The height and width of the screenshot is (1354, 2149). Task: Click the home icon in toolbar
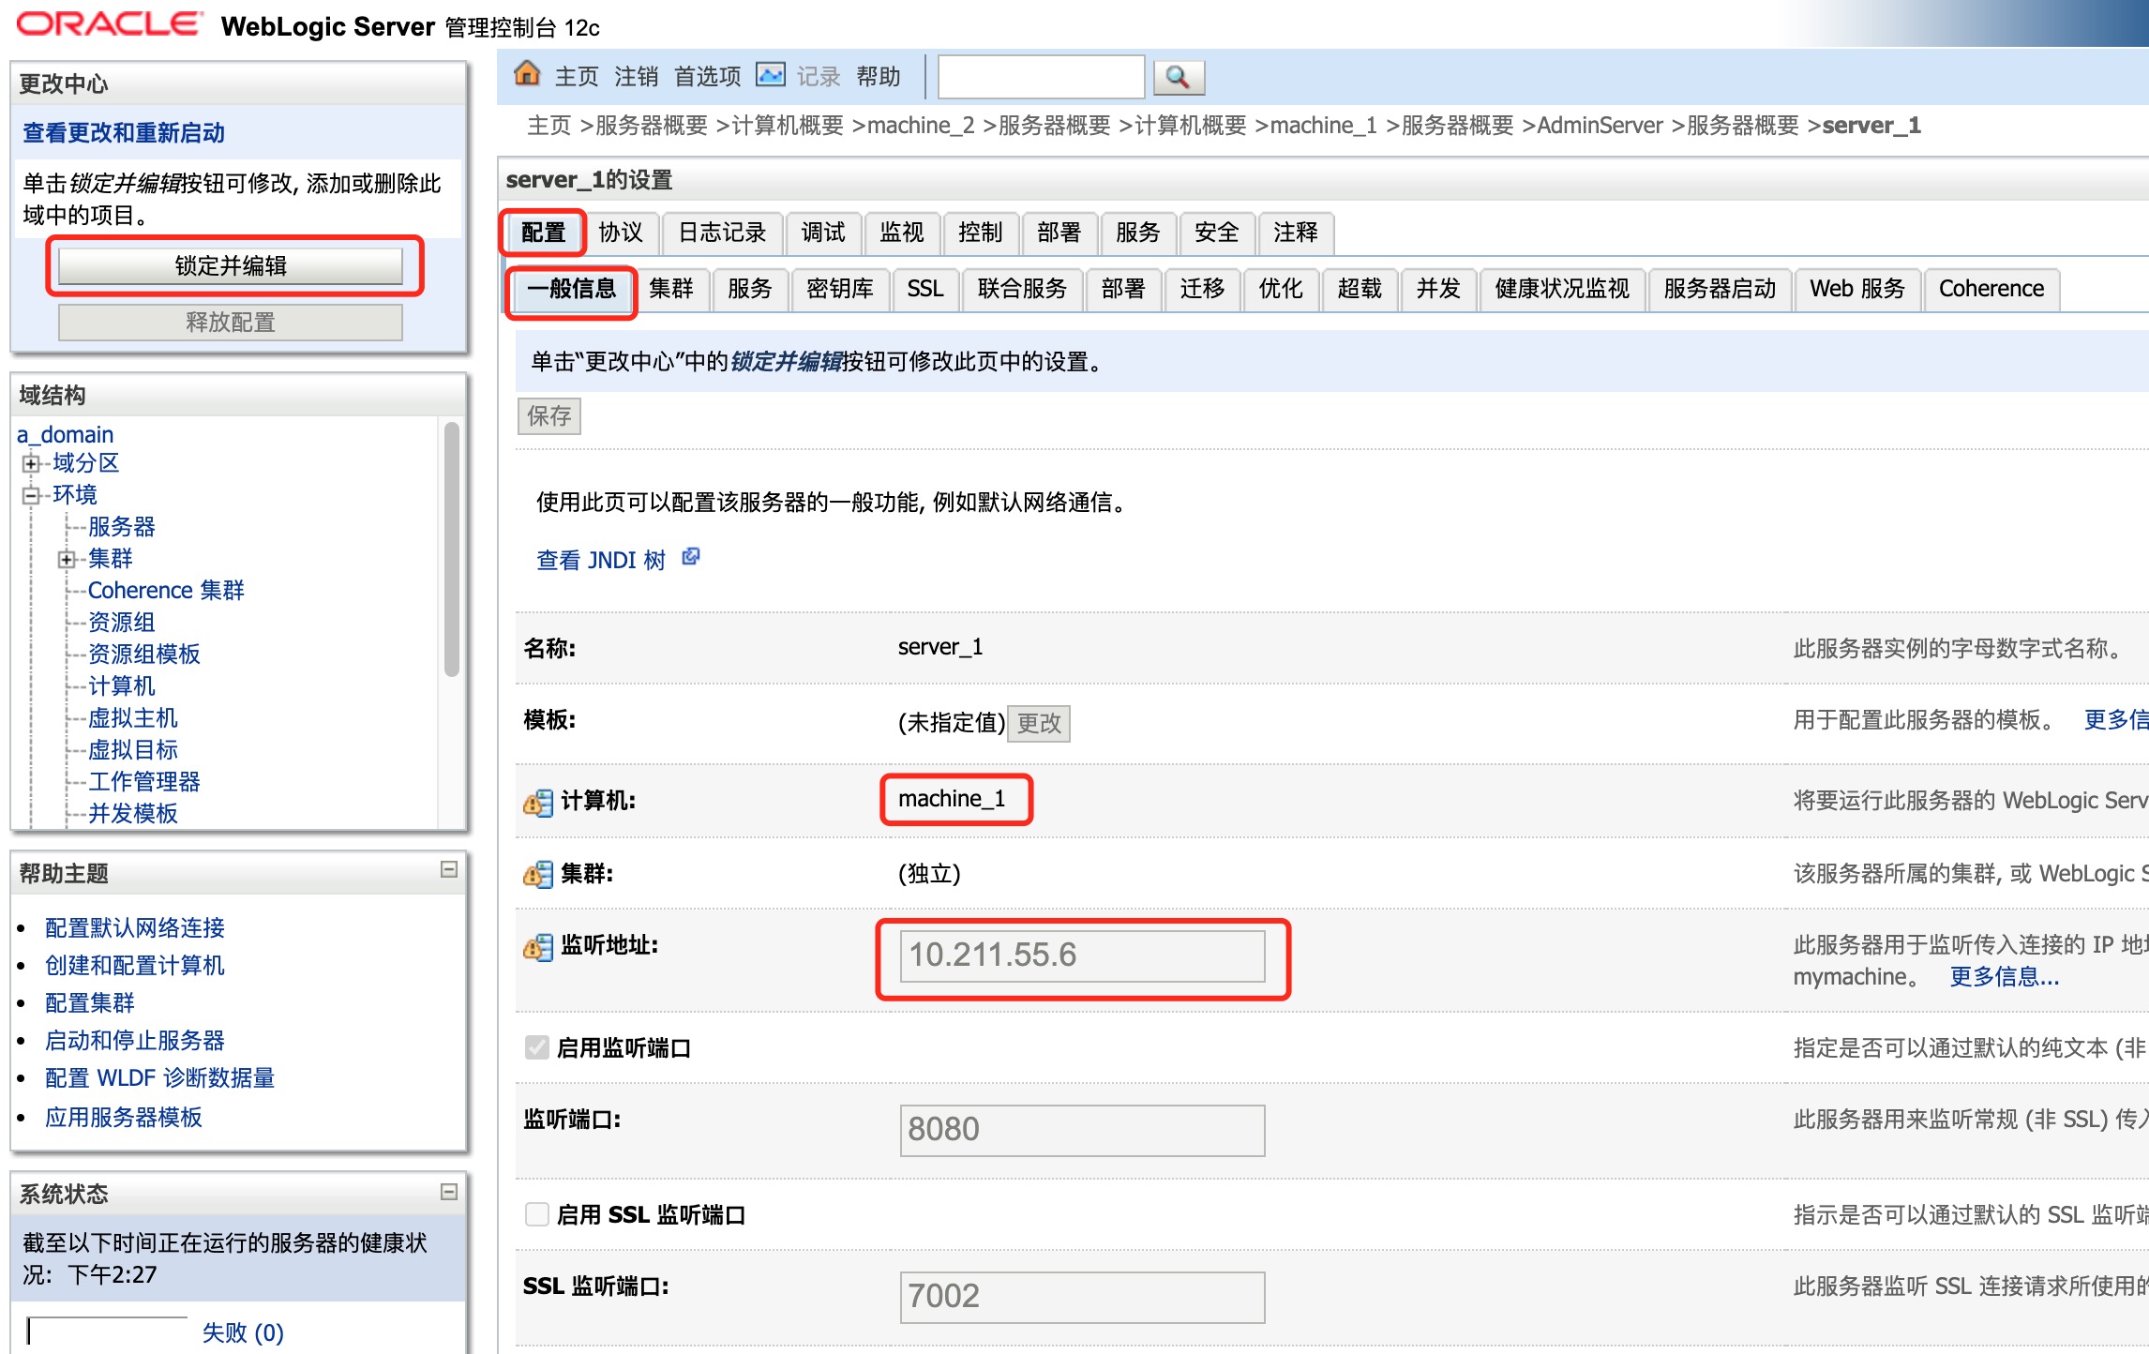coord(527,74)
